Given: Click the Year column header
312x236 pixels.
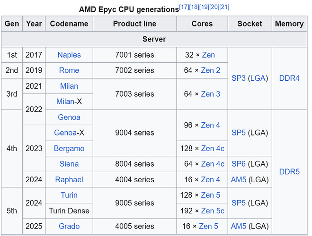Looking at the screenshot, I should click(34, 24).
